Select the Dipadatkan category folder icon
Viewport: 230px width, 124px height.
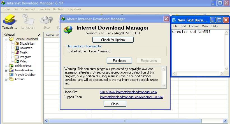click(17, 43)
